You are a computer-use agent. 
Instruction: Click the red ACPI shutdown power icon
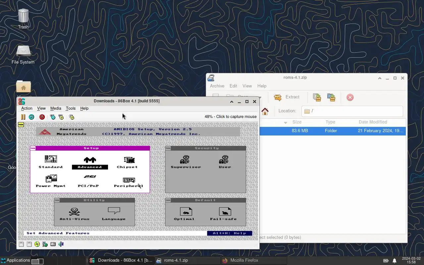42,117
